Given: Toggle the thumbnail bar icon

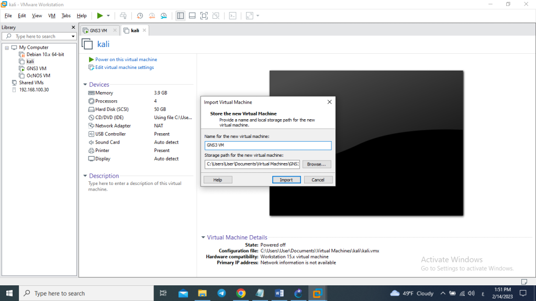Looking at the screenshot, I should click(192, 16).
